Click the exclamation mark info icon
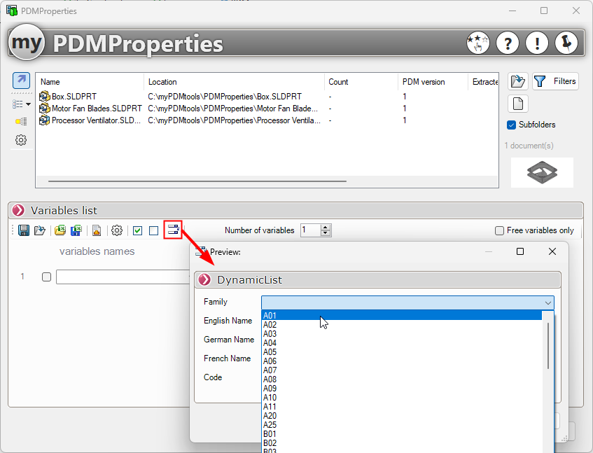Image resolution: width=593 pixels, height=453 pixels. click(537, 43)
